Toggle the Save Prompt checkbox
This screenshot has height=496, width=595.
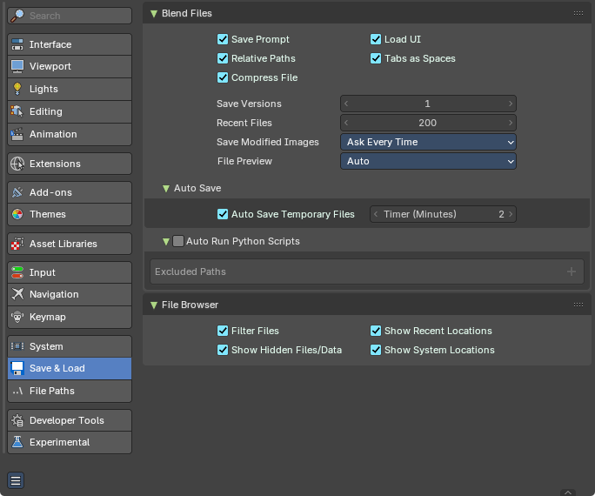coord(223,39)
